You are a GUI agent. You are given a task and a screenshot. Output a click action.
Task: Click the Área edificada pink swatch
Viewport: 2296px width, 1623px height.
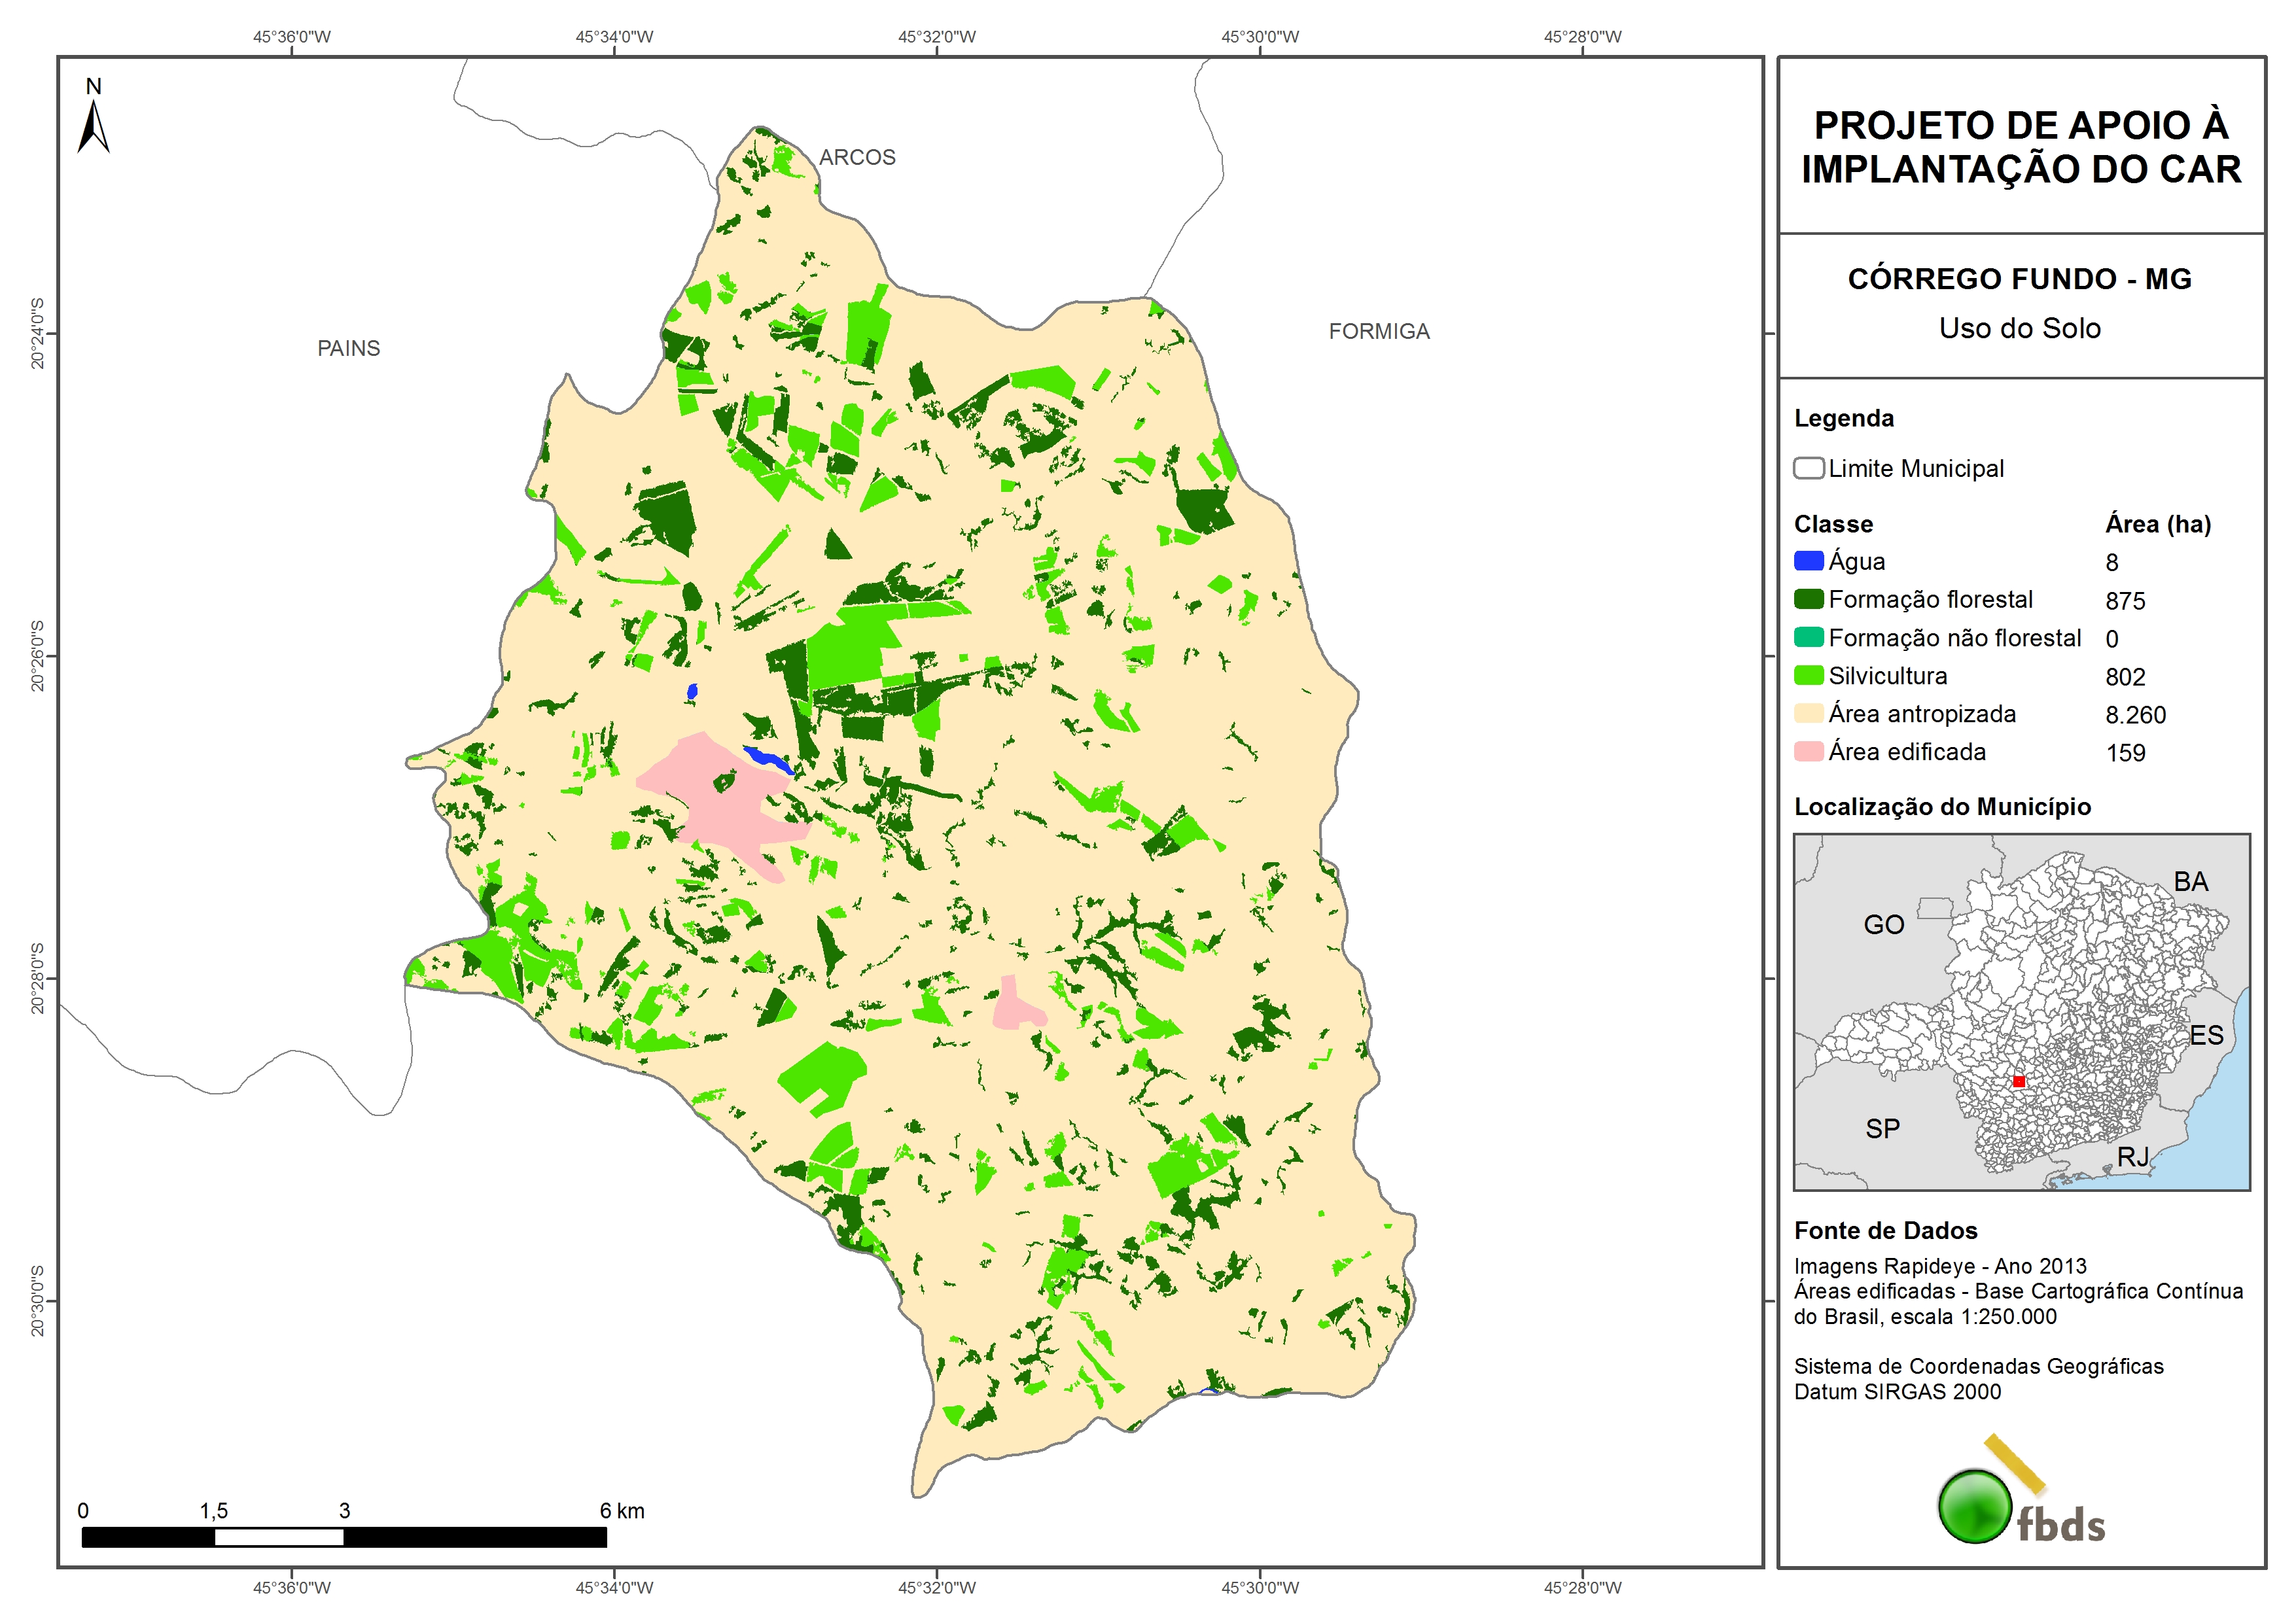point(1808,751)
